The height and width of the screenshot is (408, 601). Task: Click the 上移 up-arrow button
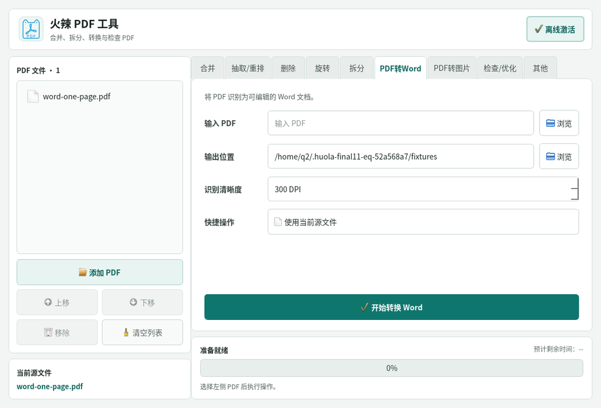click(57, 302)
